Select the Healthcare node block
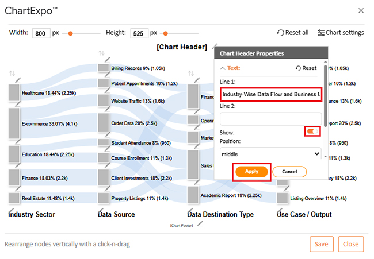Screen dimensions: 374x259 tap(14, 92)
